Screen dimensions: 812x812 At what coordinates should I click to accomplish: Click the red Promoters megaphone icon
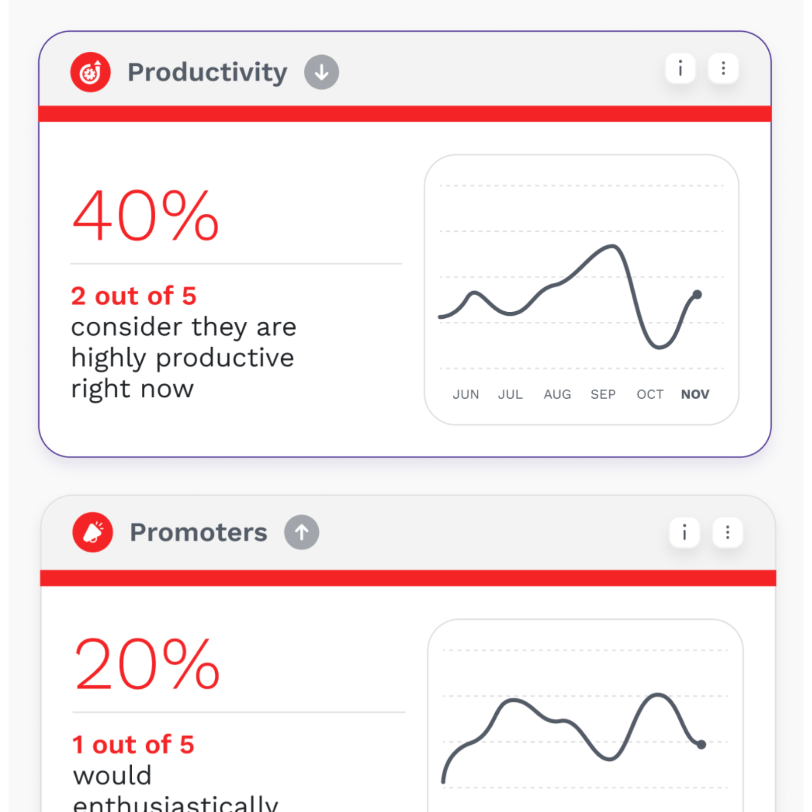pos(93,532)
